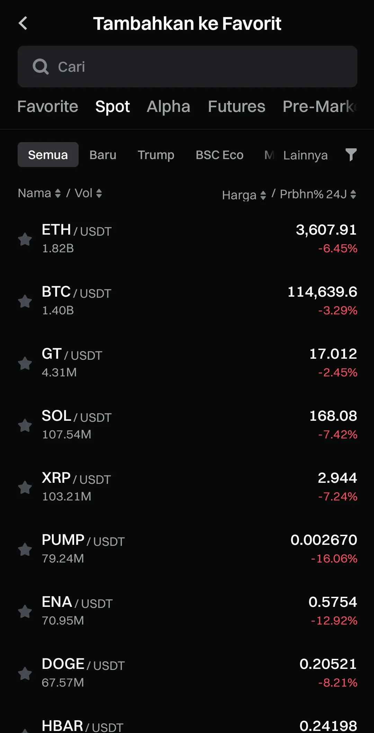Sort by Vol column arrows
Image resolution: width=374 pixels, height=733 pixels.
pyautogui.click(x=89, y=193)
